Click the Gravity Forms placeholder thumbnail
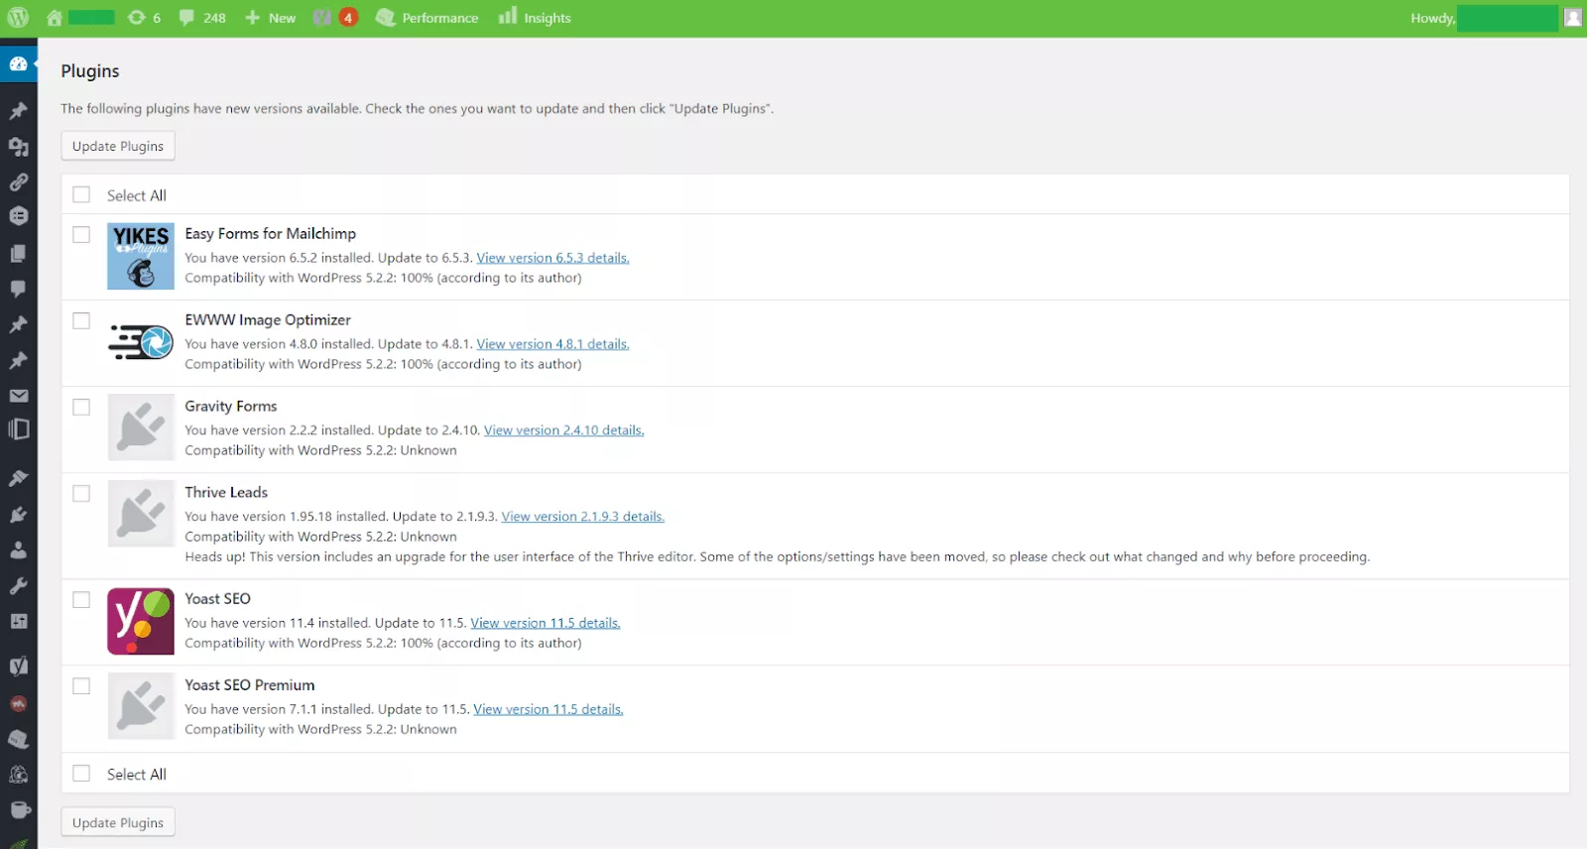Image resolution: width=1587 pixels, height=850 pixels. (x=141, y=427)
